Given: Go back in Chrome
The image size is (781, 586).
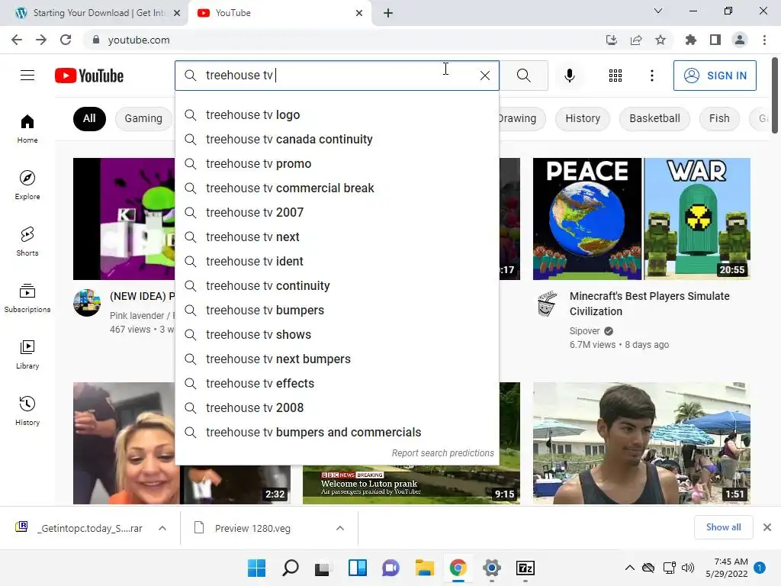Looking at the screenshot, I should (17, 40).
